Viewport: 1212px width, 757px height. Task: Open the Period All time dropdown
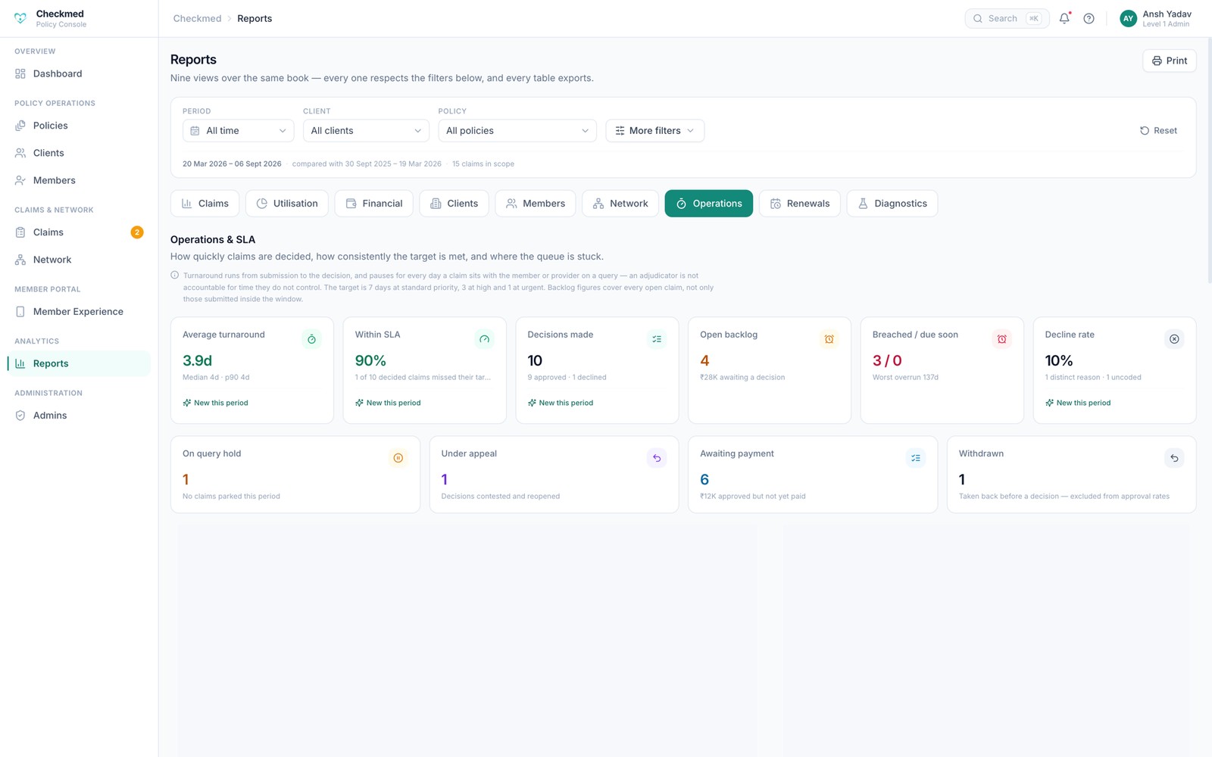[x=238, y=130]
